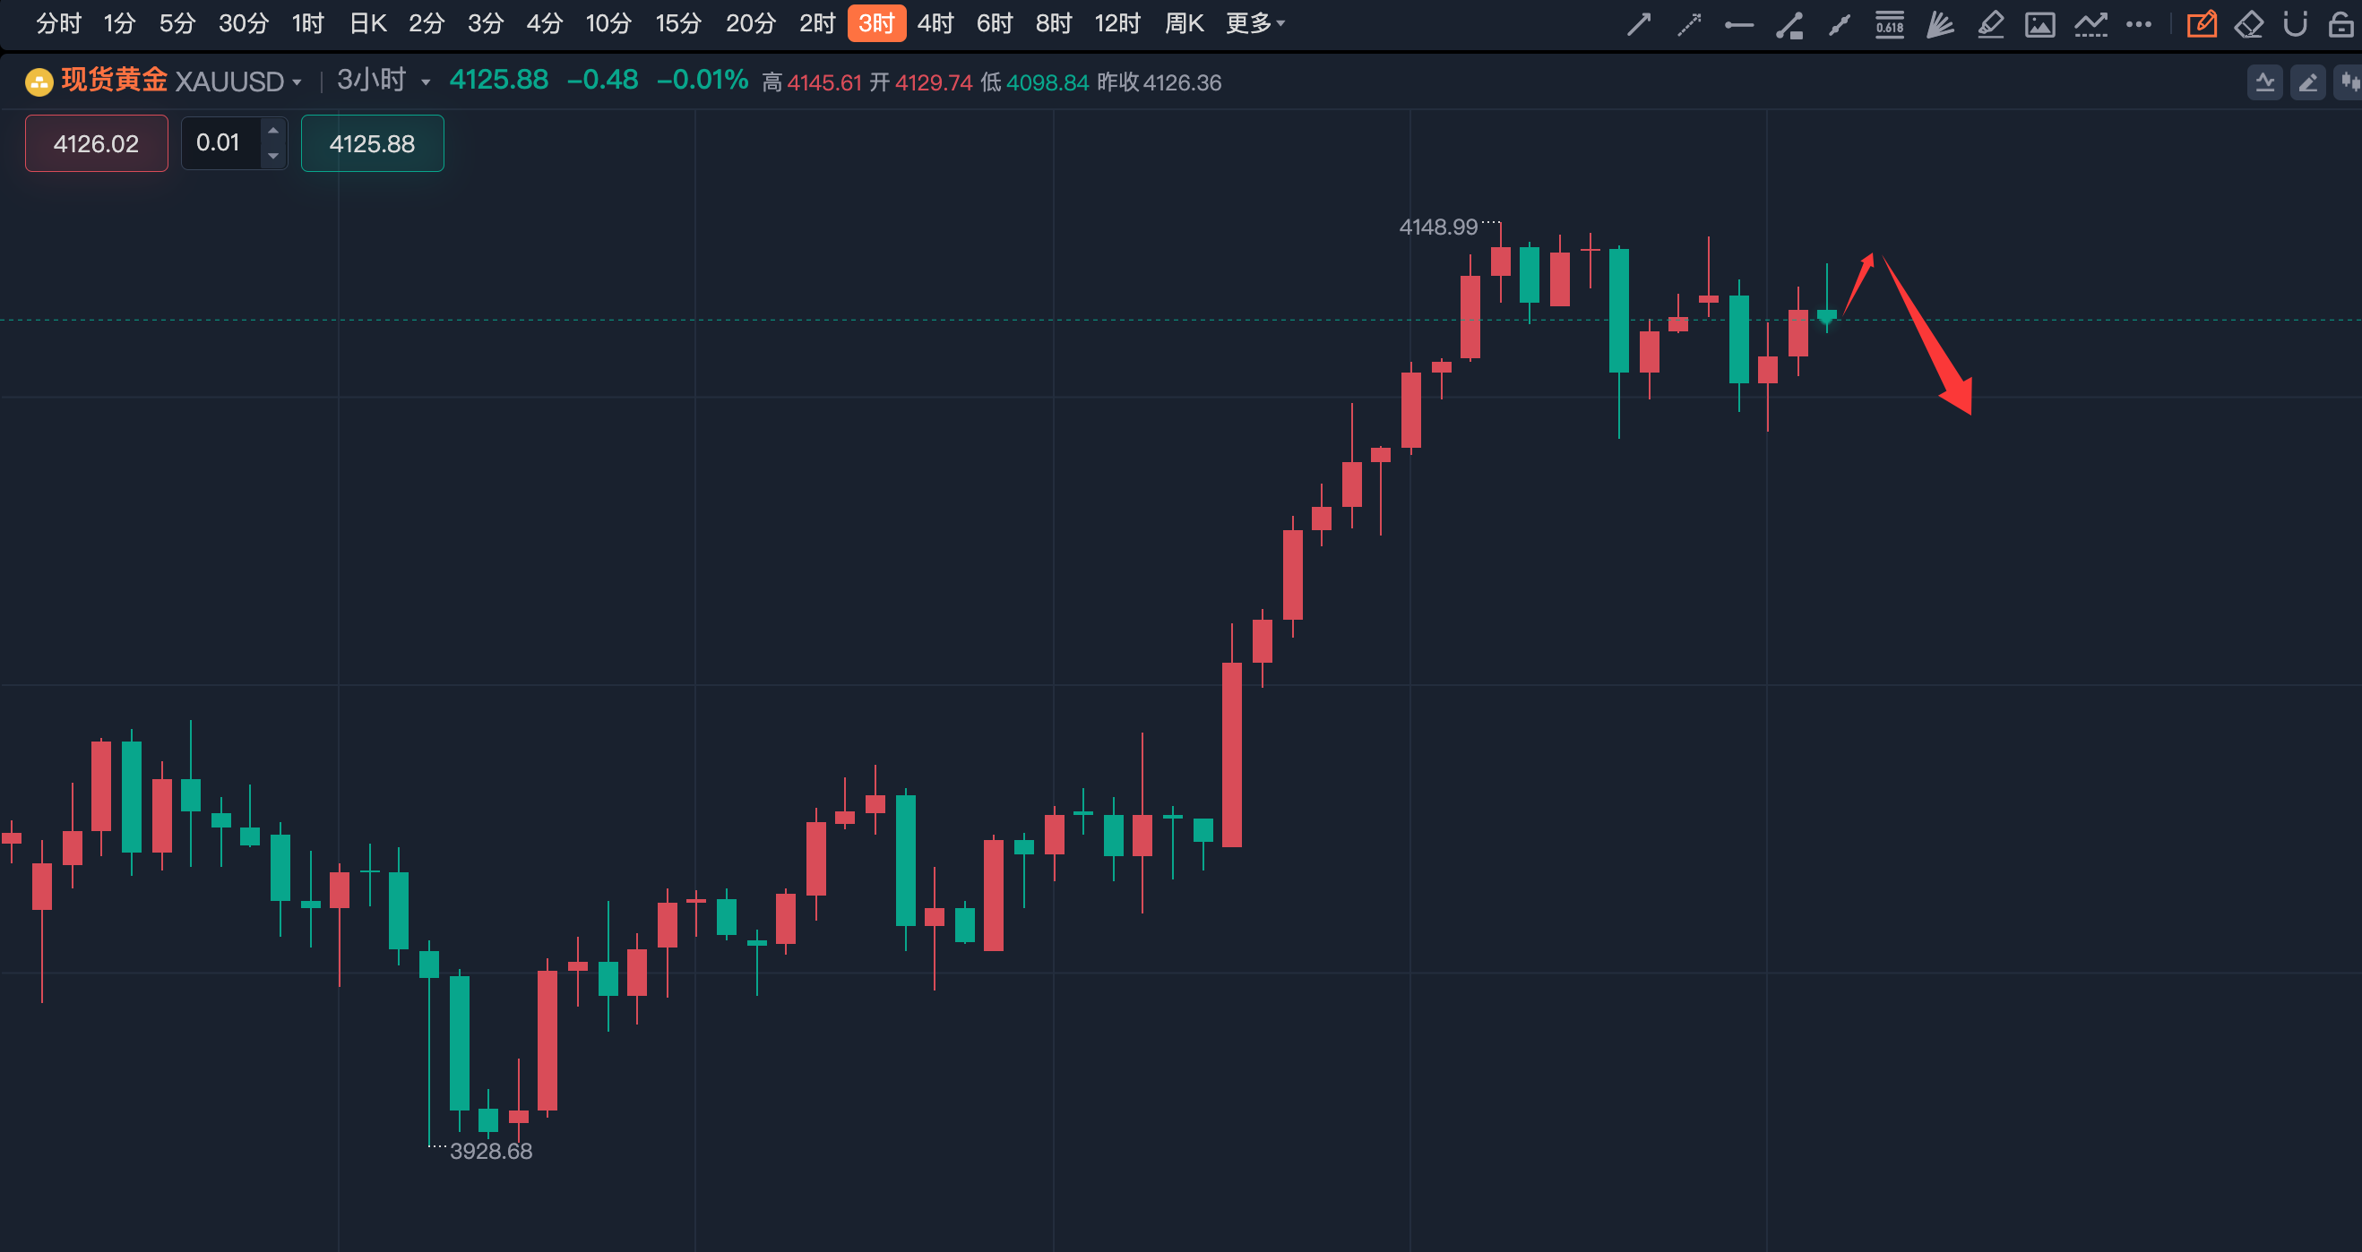This screenshot has height=1252, width=2362.
Task: Toggle the magnet snap mode
Action: [2295, 25]
